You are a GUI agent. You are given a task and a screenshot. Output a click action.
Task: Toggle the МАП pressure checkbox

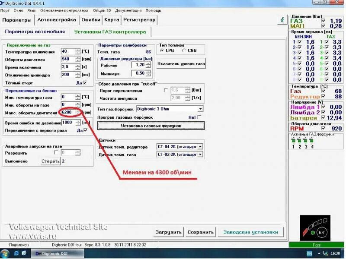(323, 26)
